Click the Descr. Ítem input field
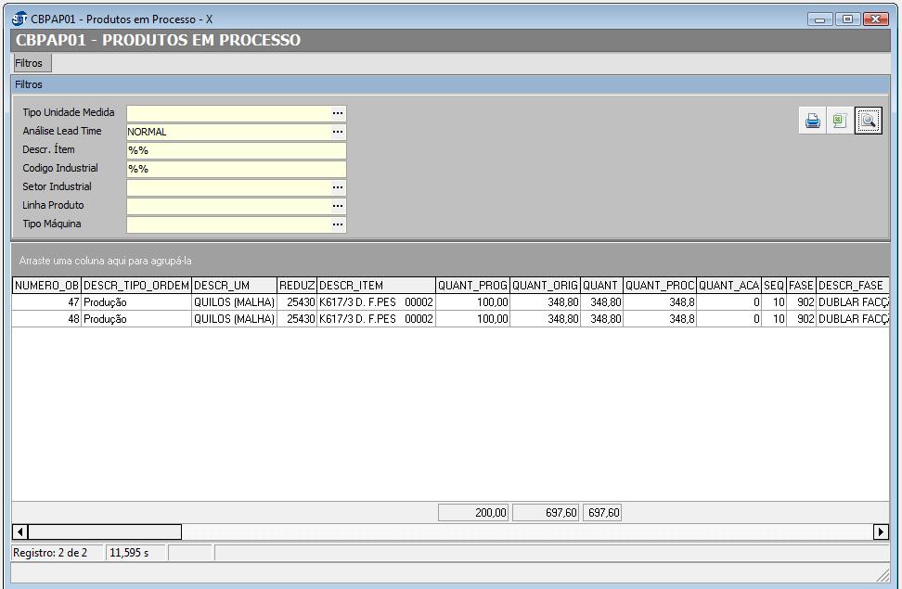This screenshot has height=589, width=902. click(236, 150)
